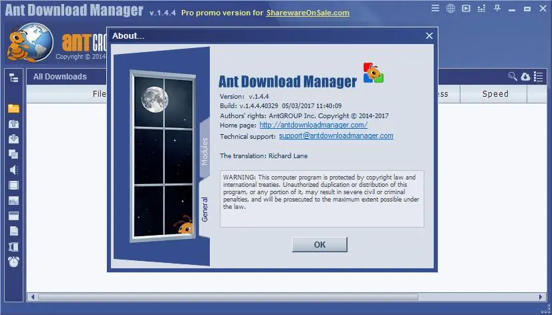Image resolution: width=552 pixels, height=315 pixels.
Task: Open the hamburger main menu icon
Action: (x=436, y=8)
